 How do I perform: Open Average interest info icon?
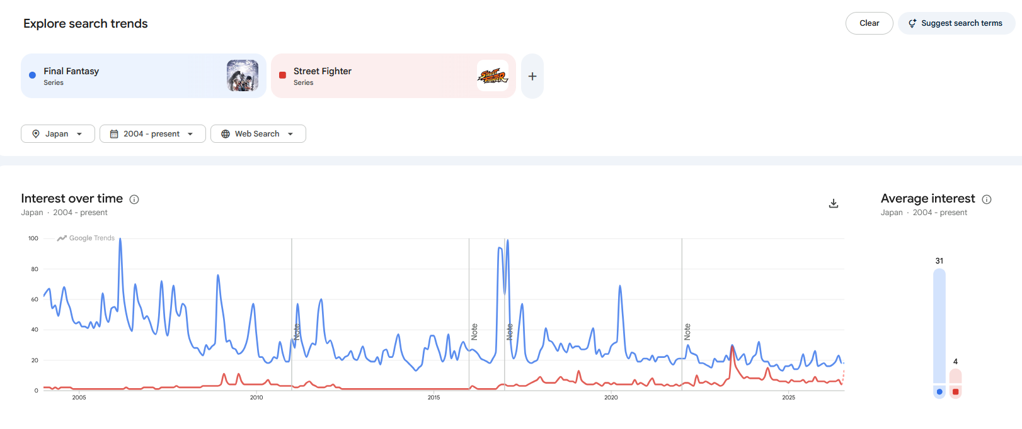point(987,199)
